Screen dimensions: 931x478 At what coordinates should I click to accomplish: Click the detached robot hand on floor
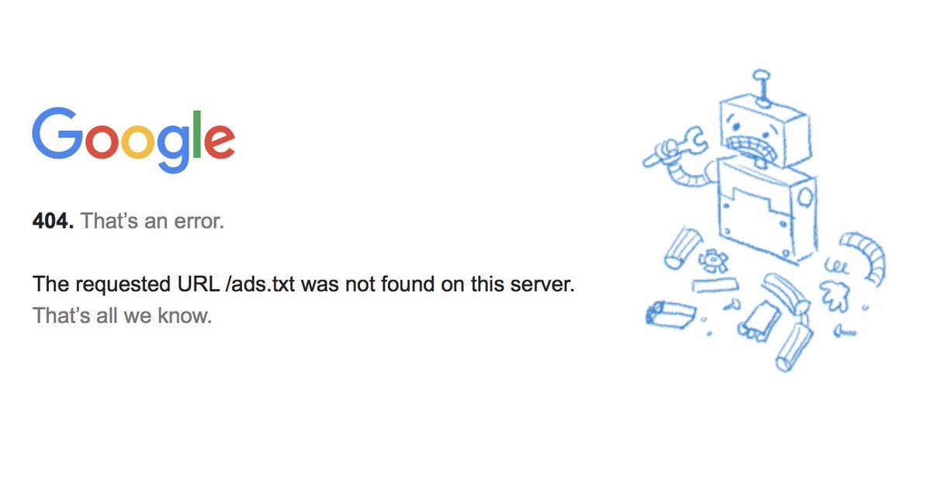(834, 297)
